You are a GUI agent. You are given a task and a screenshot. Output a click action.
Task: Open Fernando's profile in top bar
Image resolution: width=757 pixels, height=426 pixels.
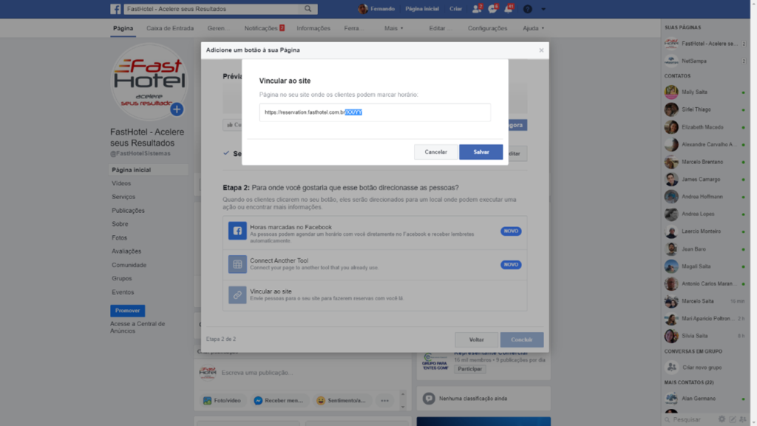[x=376, y=9]
